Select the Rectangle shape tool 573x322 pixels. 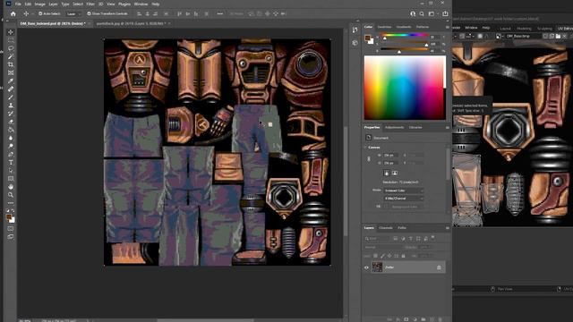(x=11, y=179)
